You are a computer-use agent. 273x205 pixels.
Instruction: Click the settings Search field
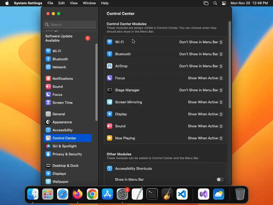[70, 25]
